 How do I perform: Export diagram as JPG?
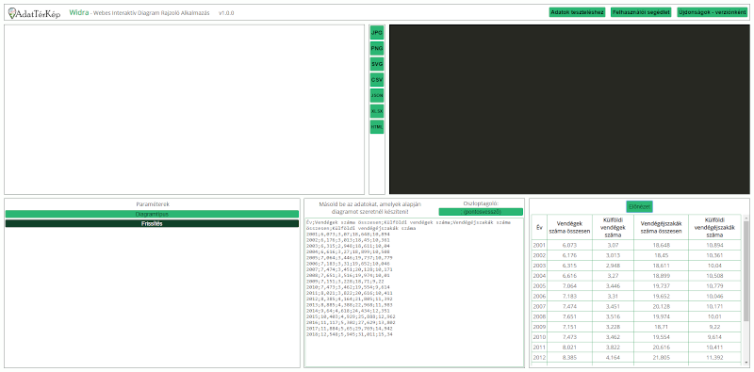tap(377, 33)
